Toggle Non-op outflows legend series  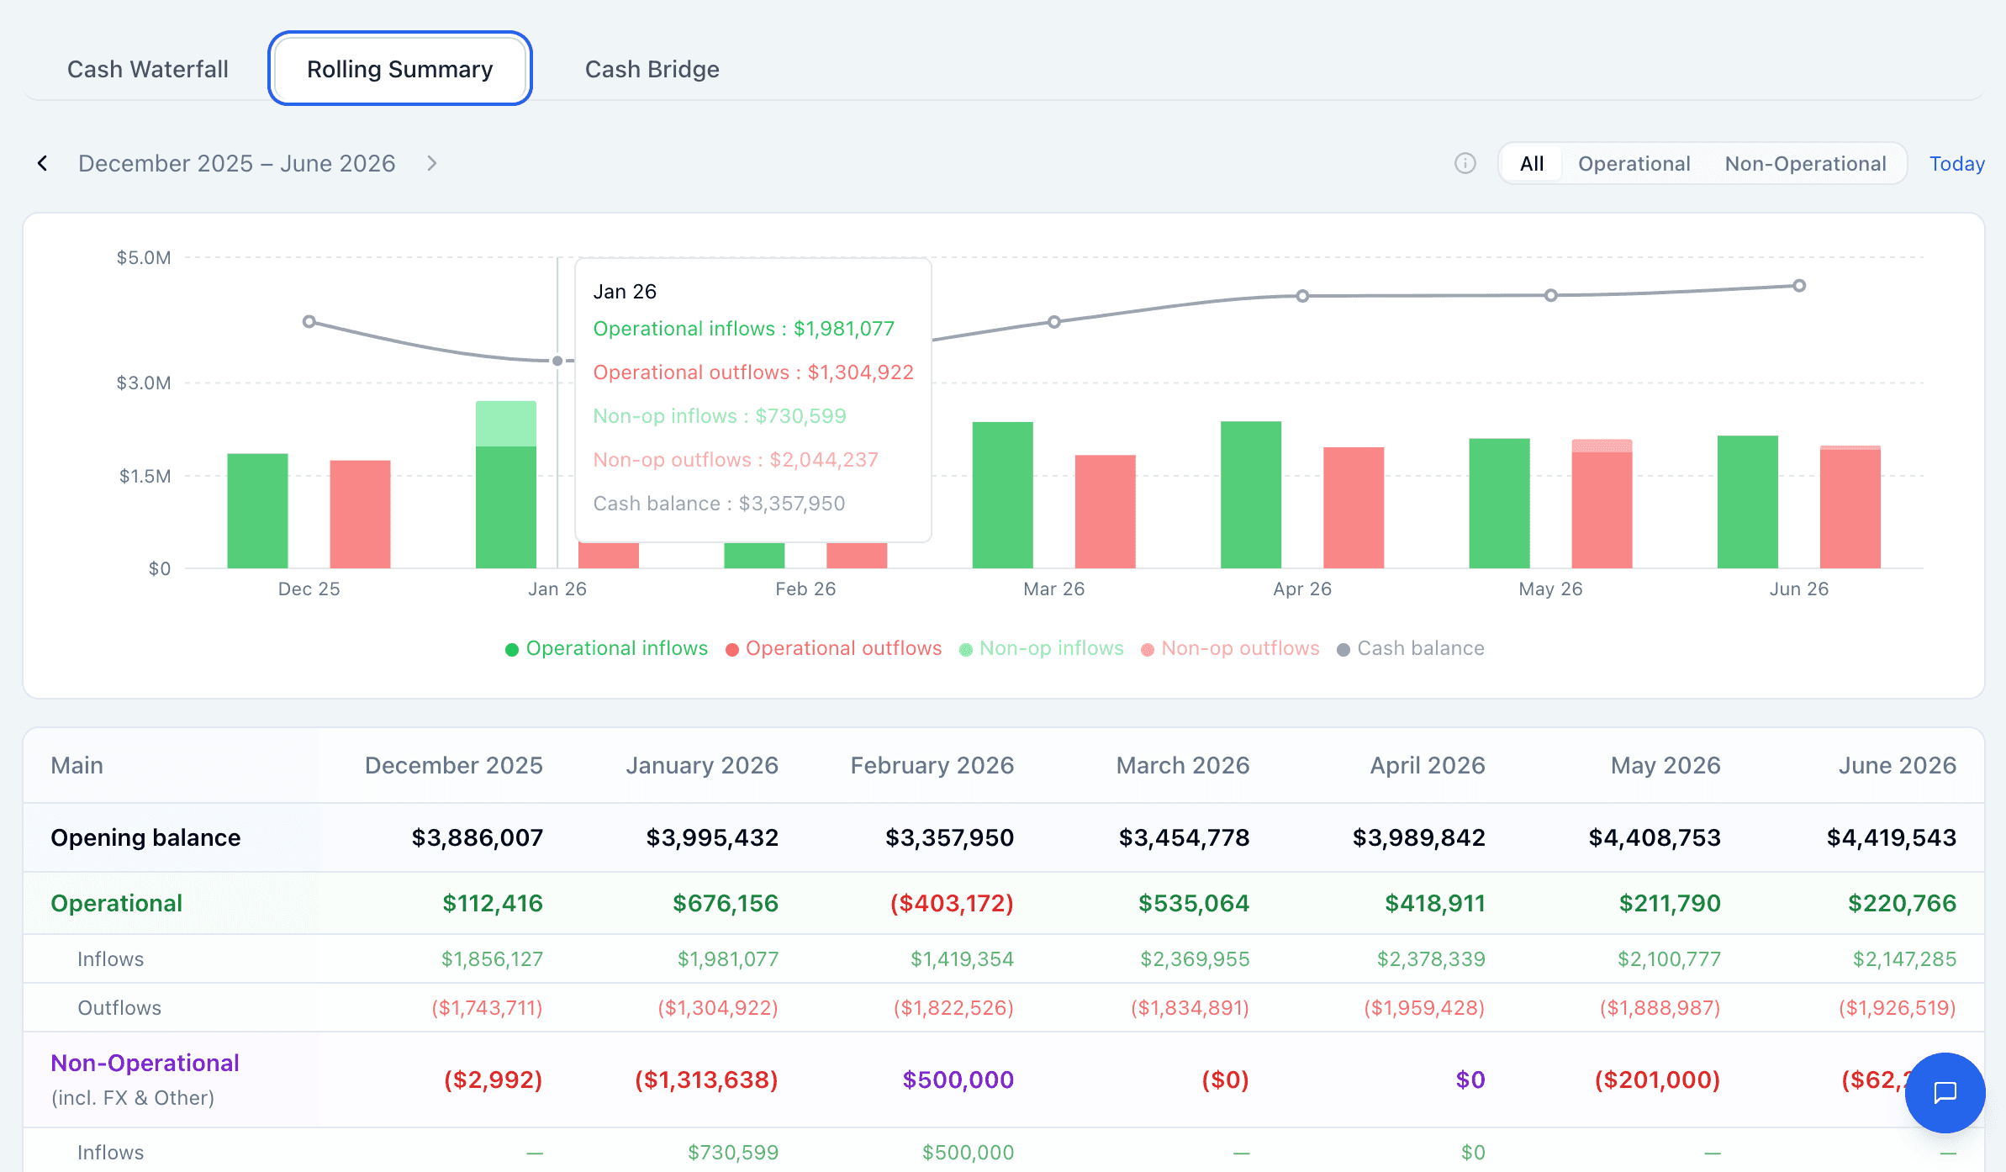coord(1231,648)
